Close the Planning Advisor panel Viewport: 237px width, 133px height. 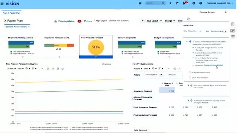[226, 12]
